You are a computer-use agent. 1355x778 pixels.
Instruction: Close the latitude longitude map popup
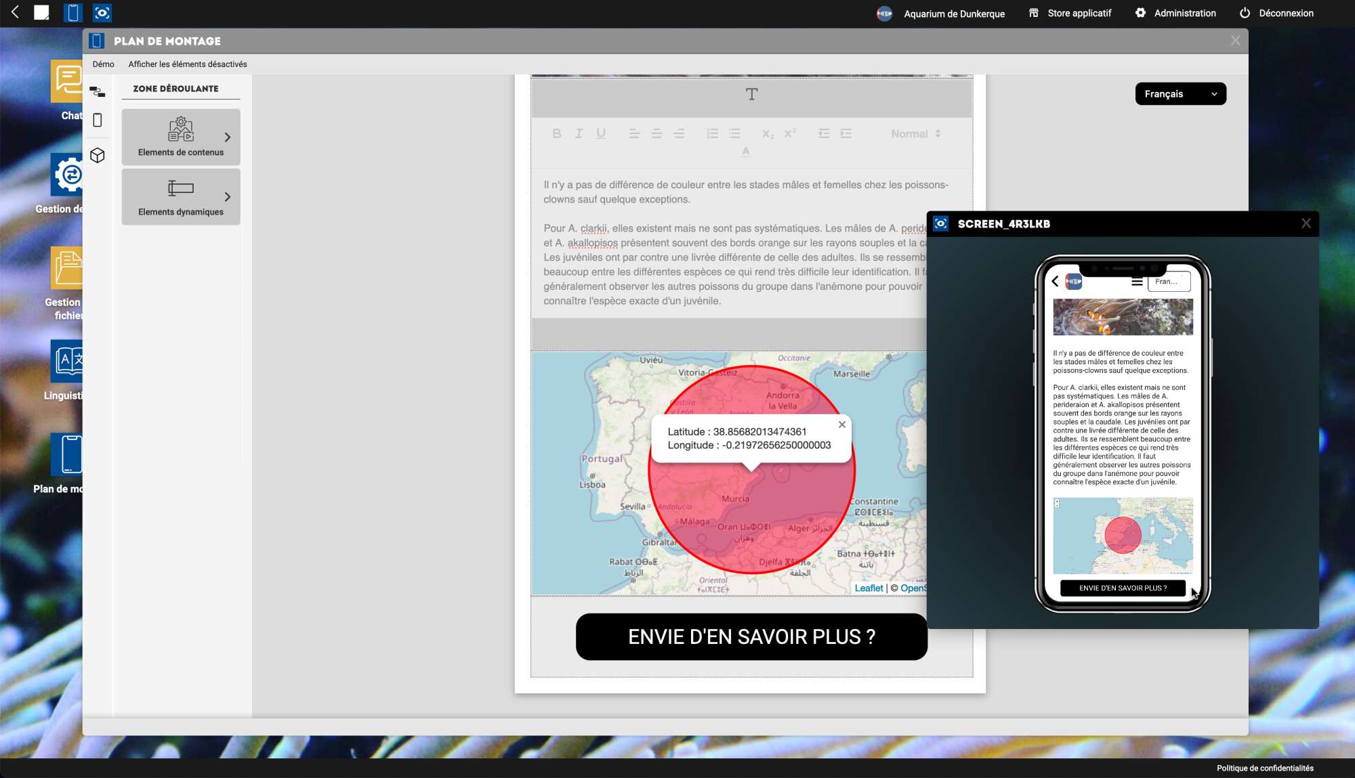[841, 425]
